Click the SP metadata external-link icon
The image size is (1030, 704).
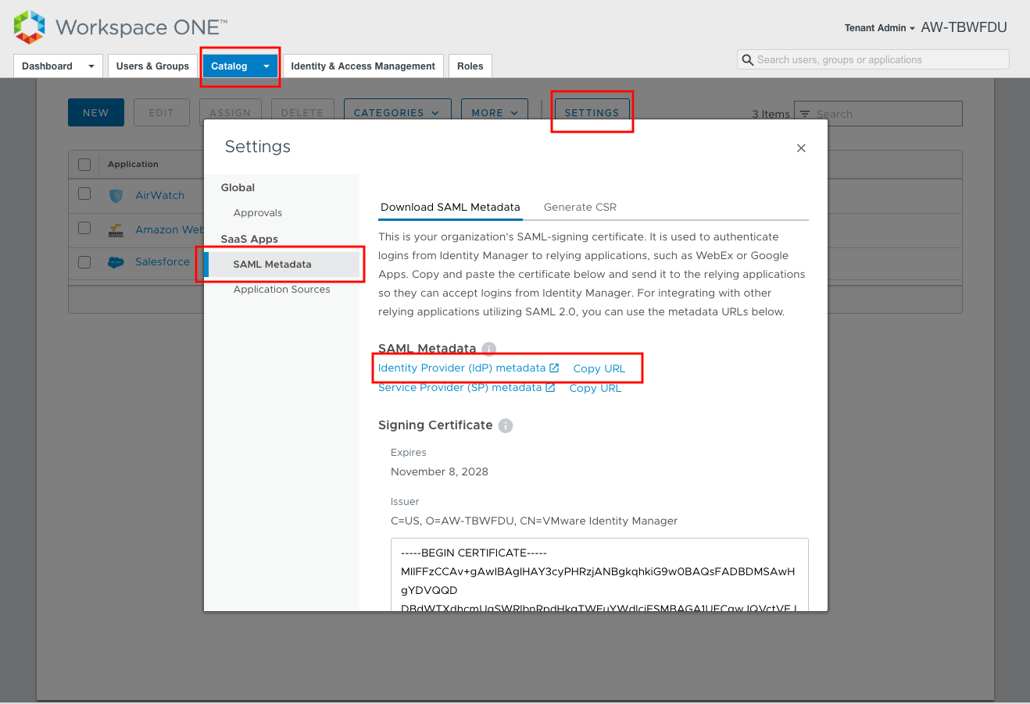[x=550, y=387]
